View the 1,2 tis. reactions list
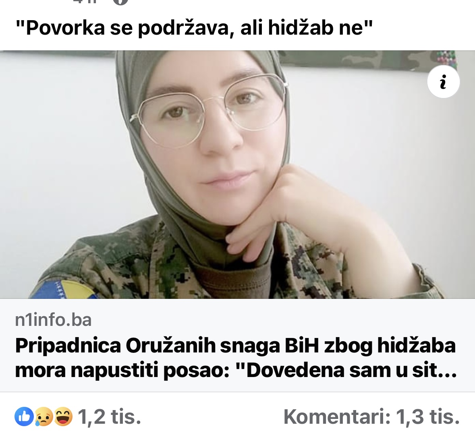Screen dimensions: 475x431 tap(109, 417)
